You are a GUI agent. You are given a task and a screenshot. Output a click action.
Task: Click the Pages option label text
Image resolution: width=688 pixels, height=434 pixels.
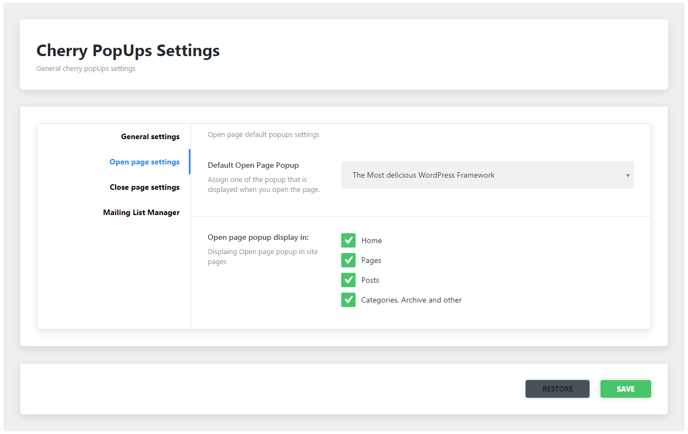tap(372, 260)
